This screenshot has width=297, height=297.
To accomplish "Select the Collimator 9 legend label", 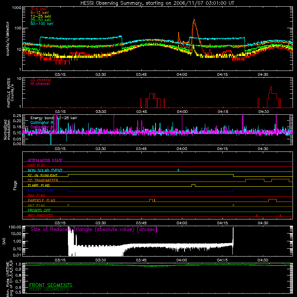I will pos(42,127).
